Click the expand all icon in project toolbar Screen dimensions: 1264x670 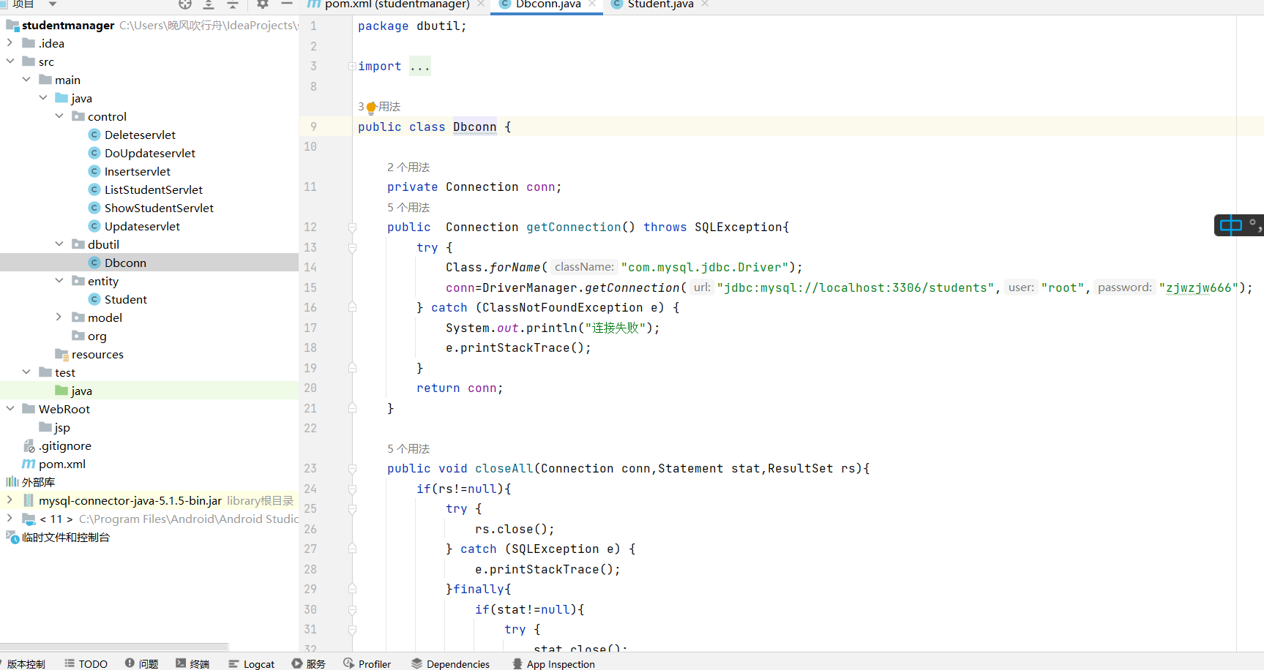[209, 4]
